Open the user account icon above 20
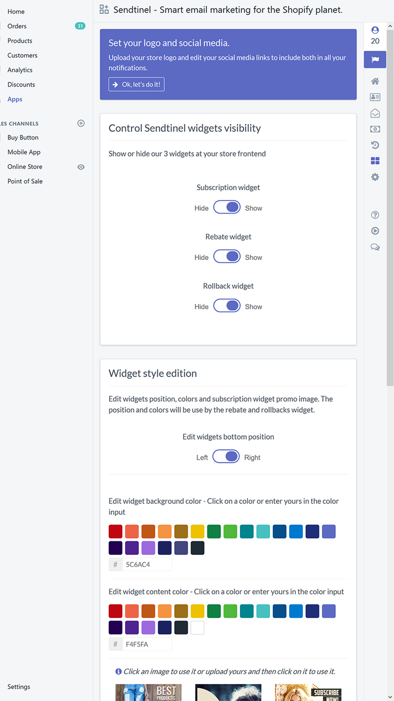The image size is (394, 701). (x=375, y=30)
